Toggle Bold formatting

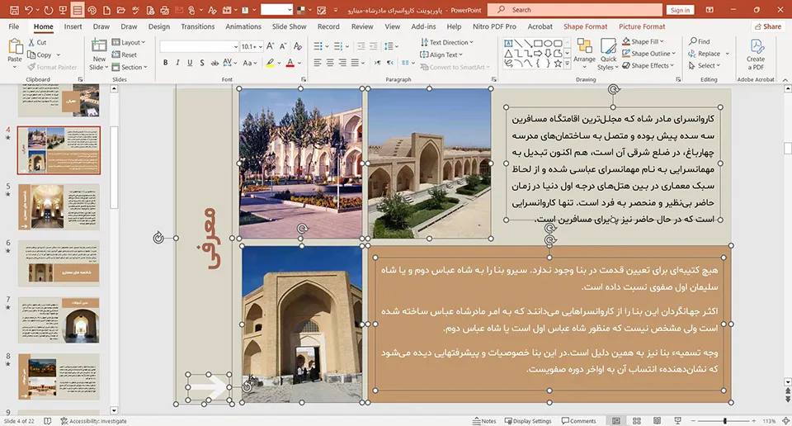coord(165,63)
